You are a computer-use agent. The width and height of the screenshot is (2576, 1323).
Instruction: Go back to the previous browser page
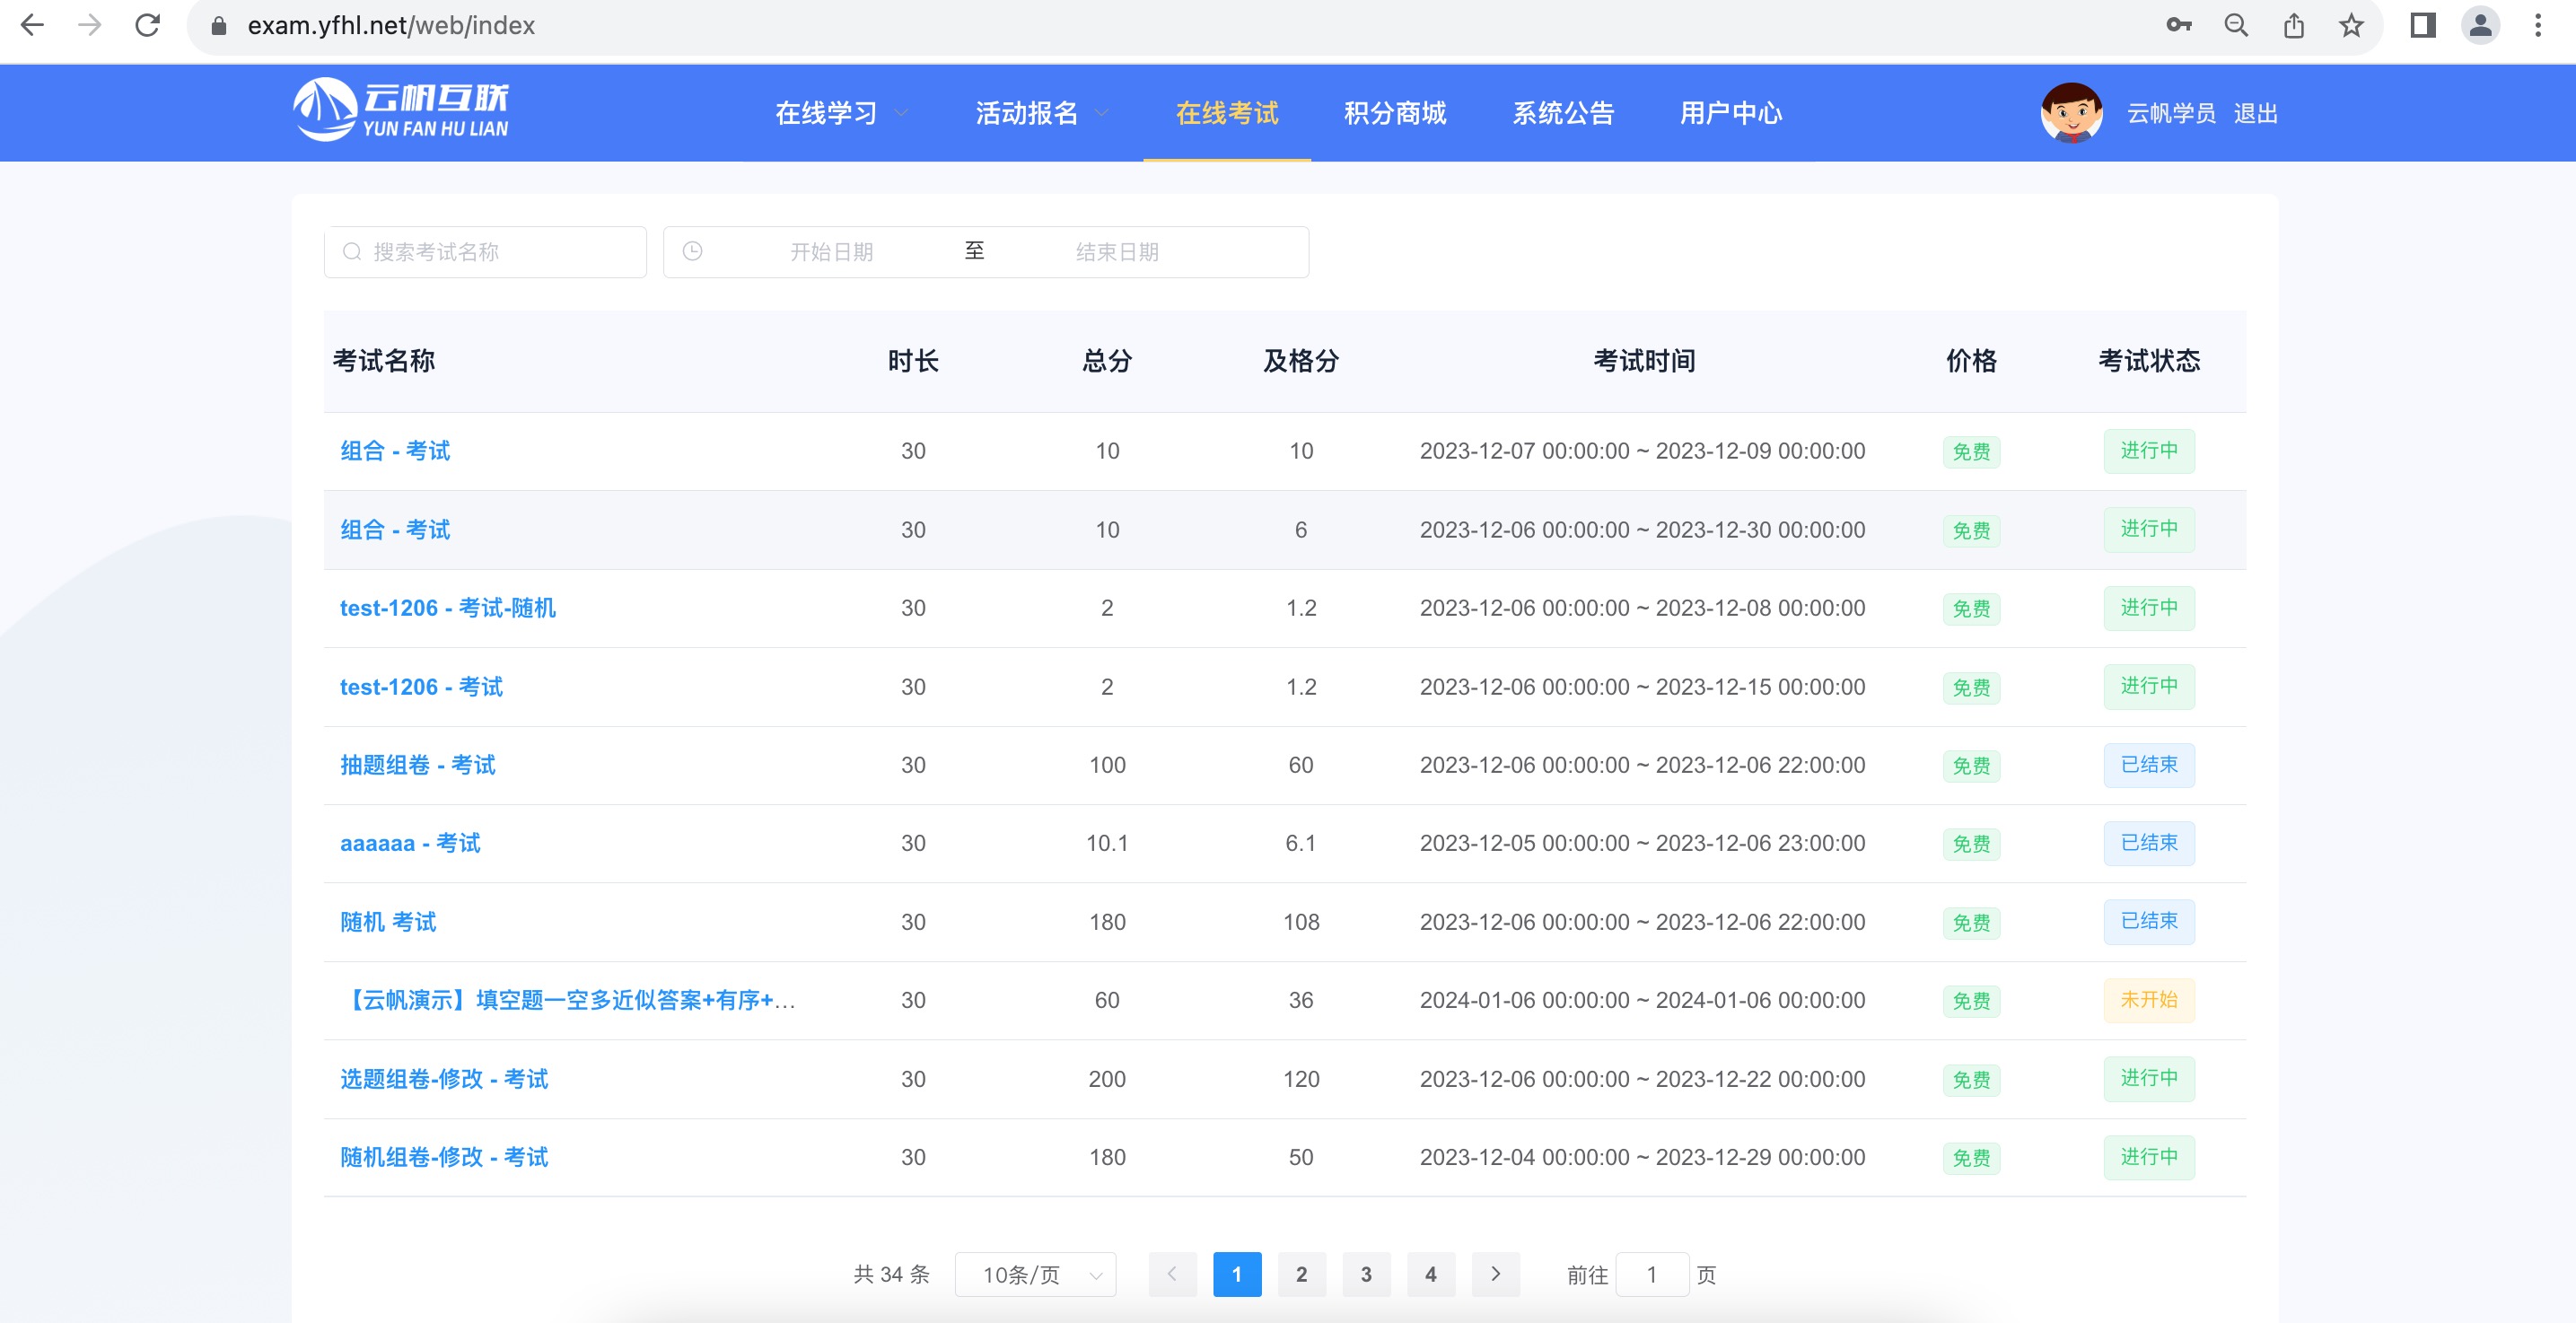tap(32, 25)
